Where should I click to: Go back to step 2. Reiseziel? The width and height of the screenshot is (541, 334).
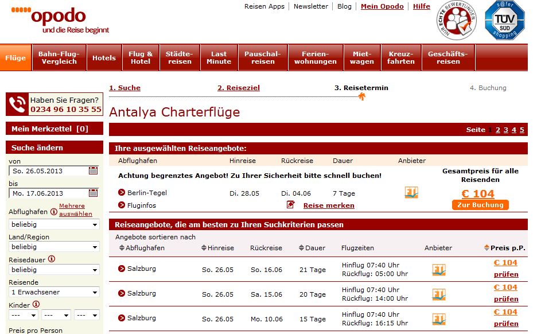pyautogui.click(x=239, y=88)
